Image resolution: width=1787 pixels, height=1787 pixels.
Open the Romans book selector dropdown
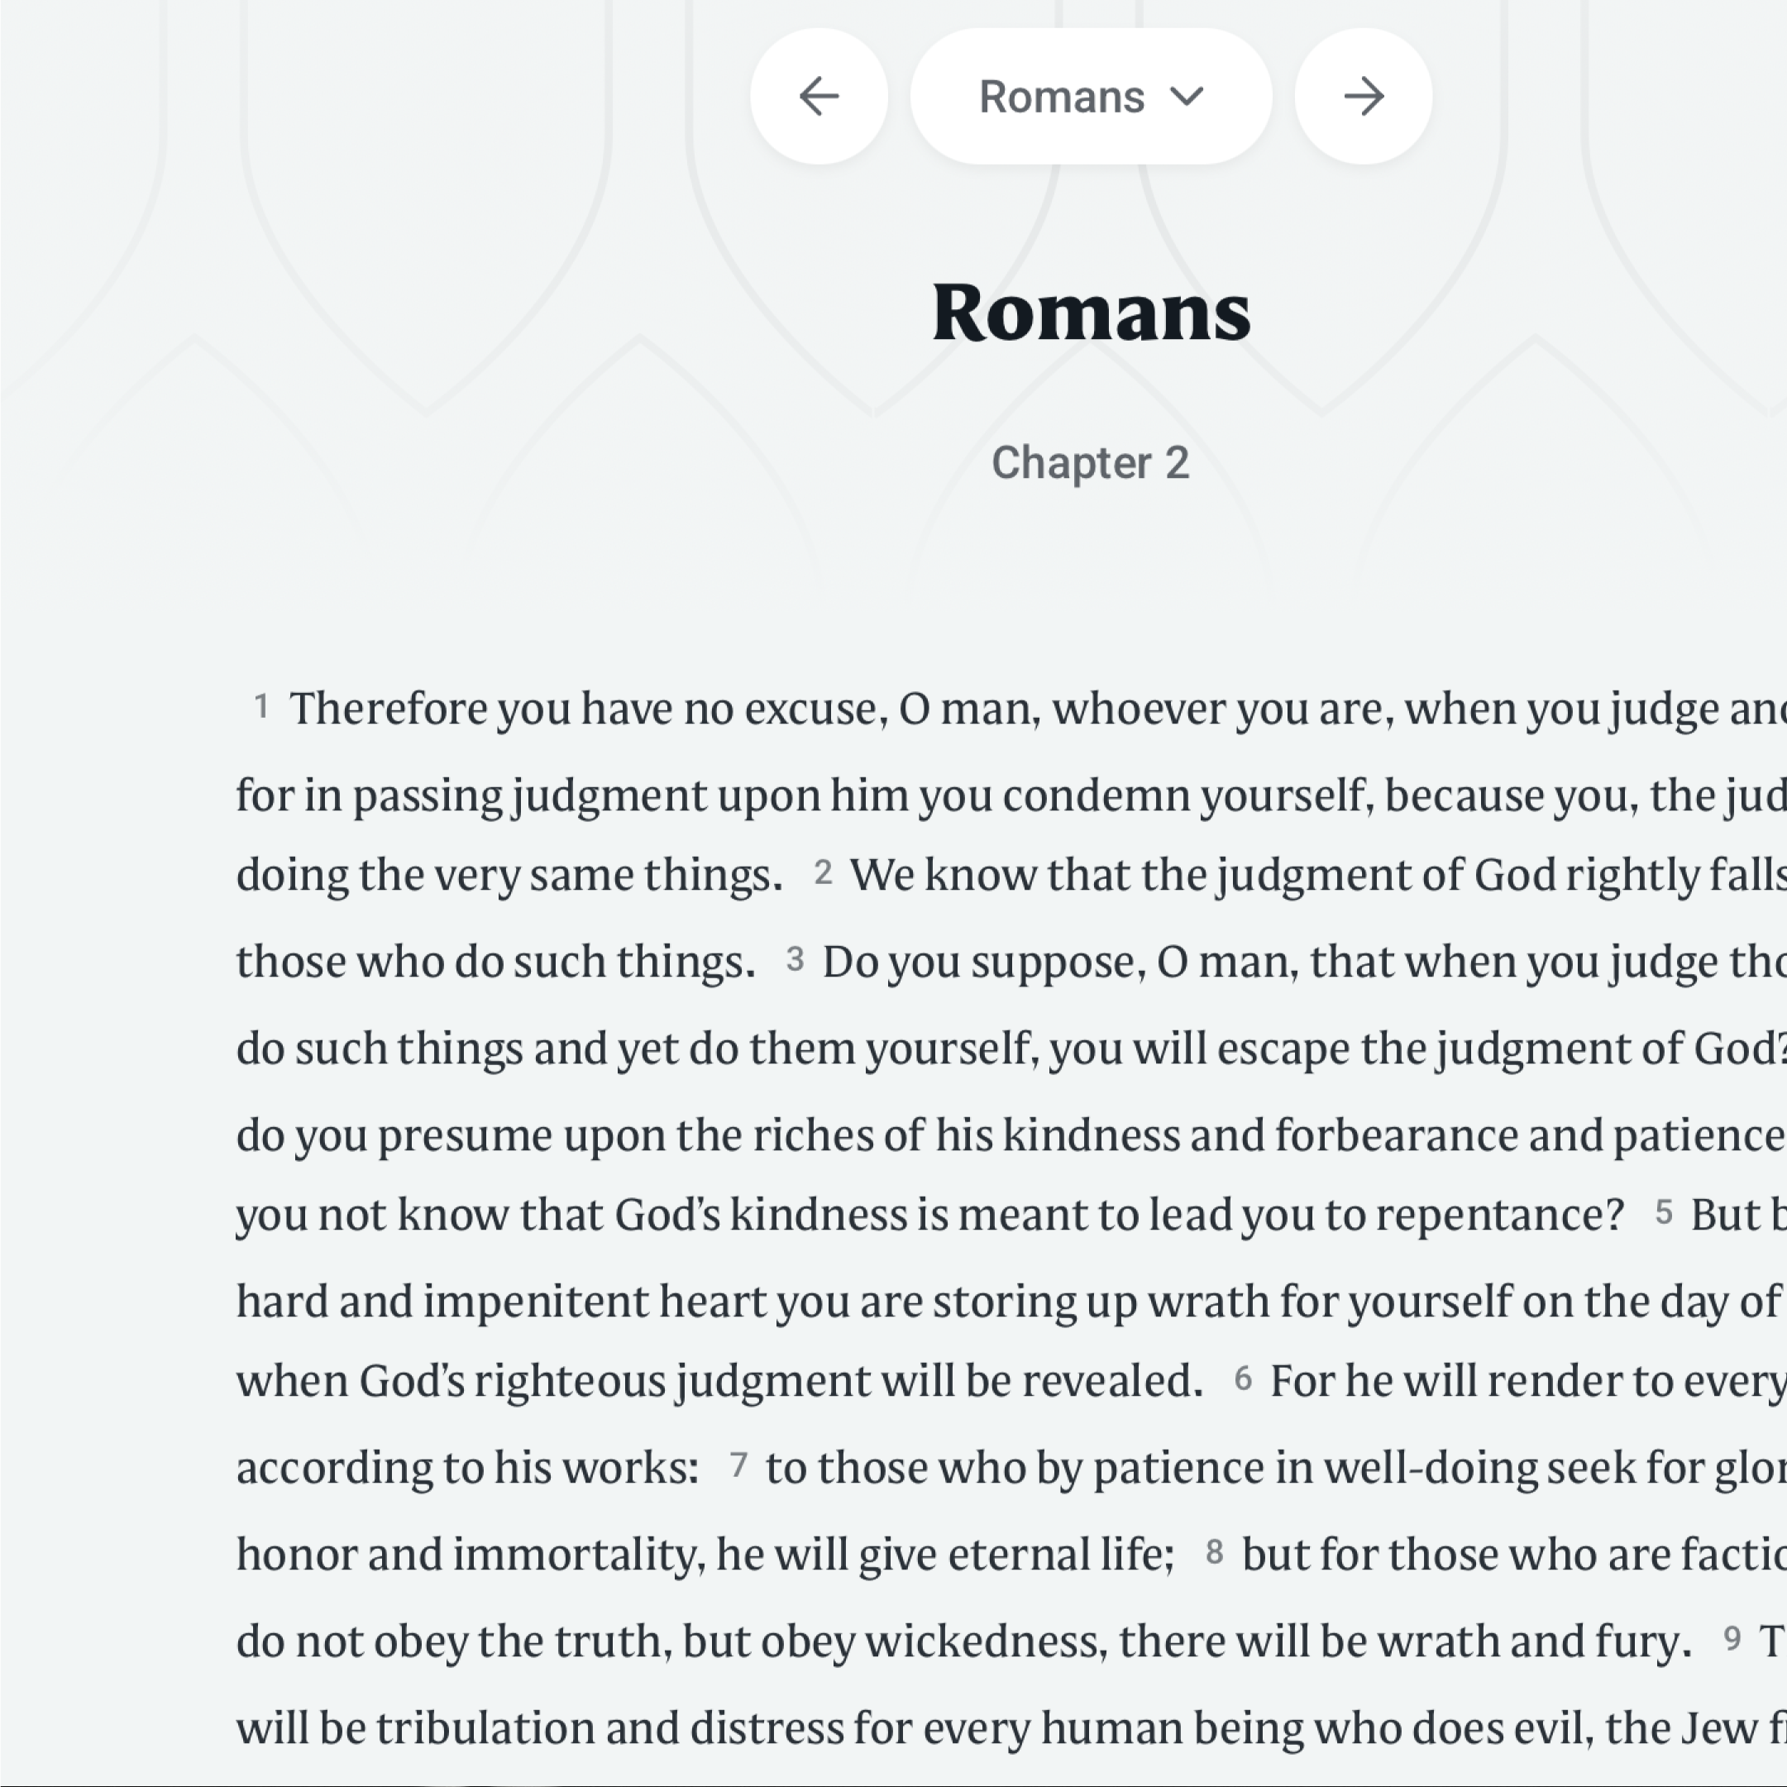coord(1062,96)
